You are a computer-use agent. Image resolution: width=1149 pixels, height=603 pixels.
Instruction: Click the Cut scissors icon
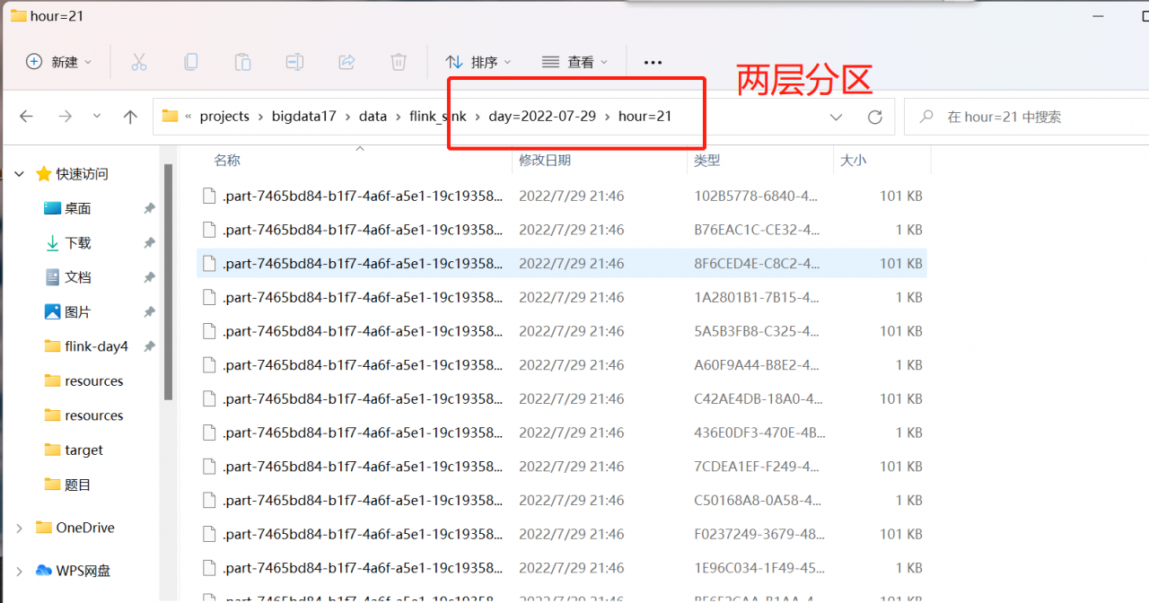[138, 62]
